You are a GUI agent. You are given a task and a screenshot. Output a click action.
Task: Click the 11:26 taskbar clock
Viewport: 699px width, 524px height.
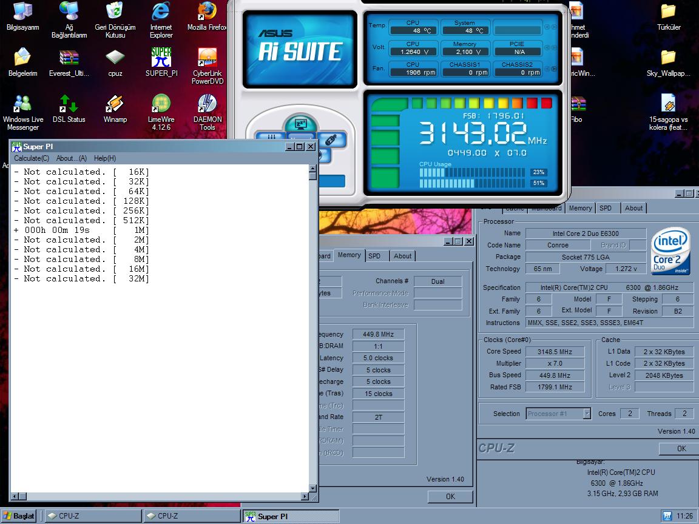pyautogui.click(x=684, y=516)
